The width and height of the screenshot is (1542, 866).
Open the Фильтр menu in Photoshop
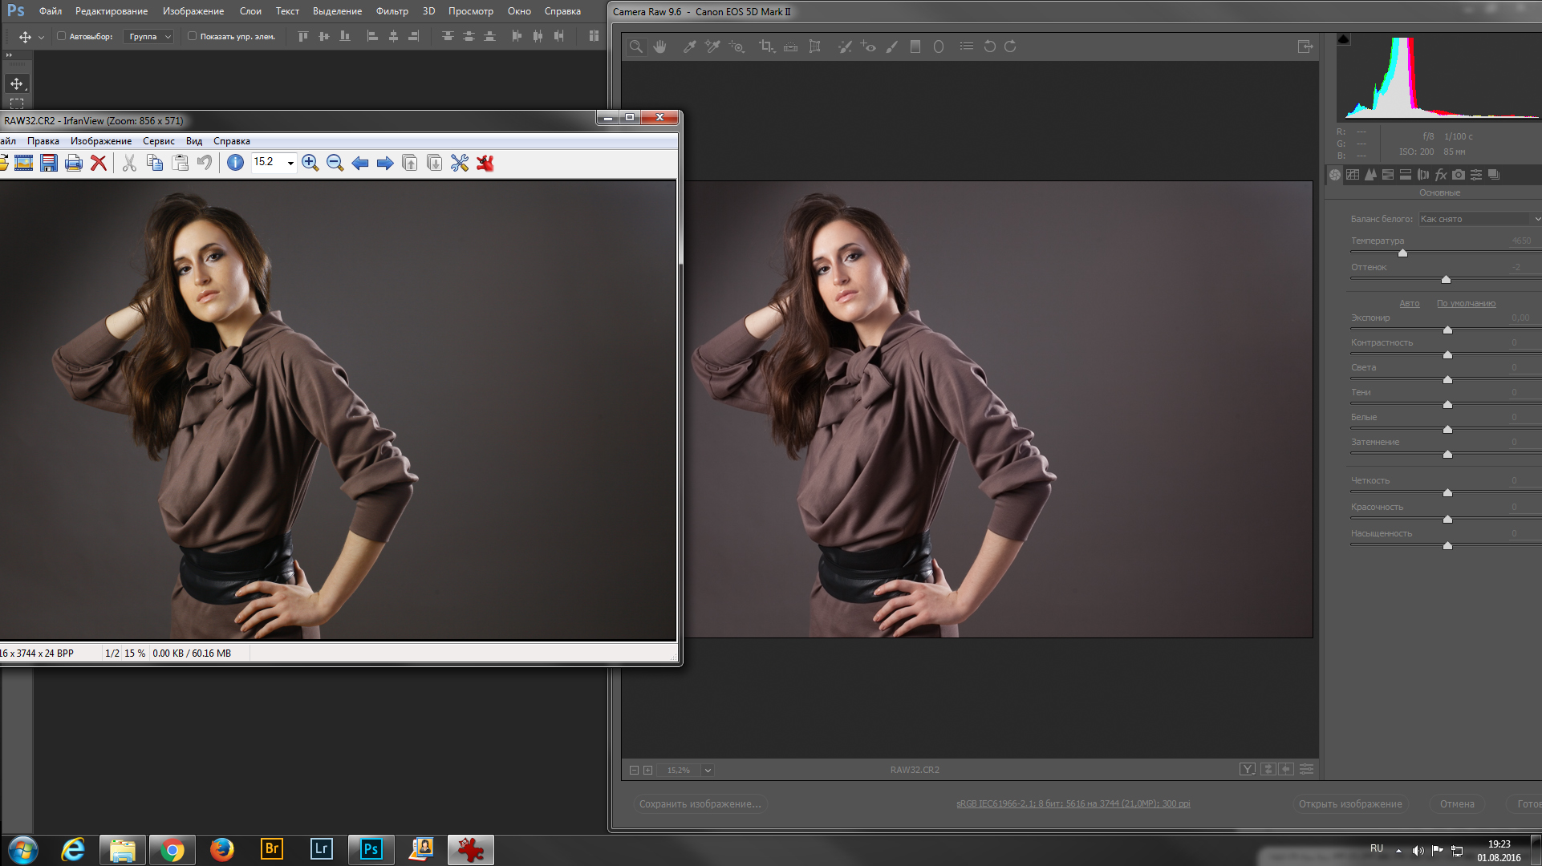click(392, 11)
